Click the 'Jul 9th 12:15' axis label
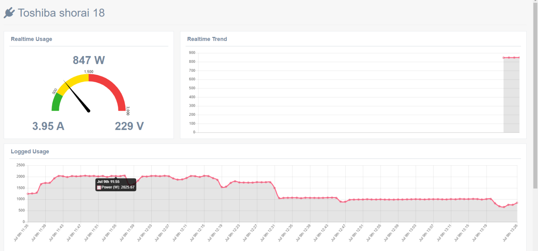This screenshot has height=251, width=538. tap(197, 233)
